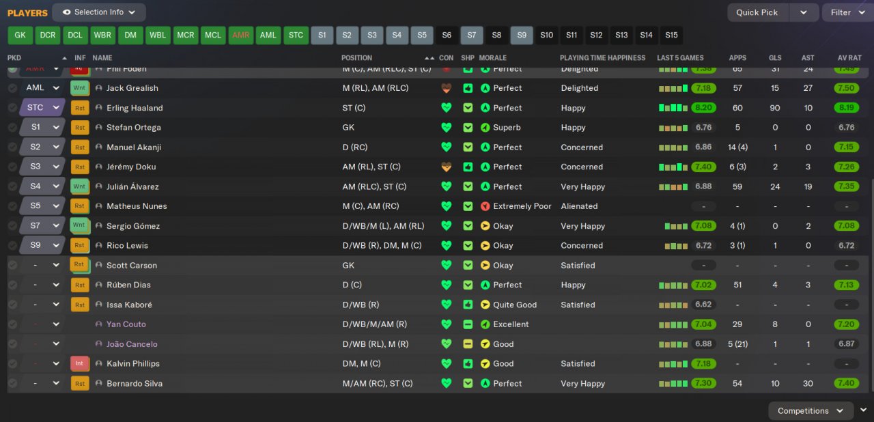Viewport: 874px width, 422px height.
Task: Click the condition heart icon for Stefan Ortega
Action: (x=447, y=128)
